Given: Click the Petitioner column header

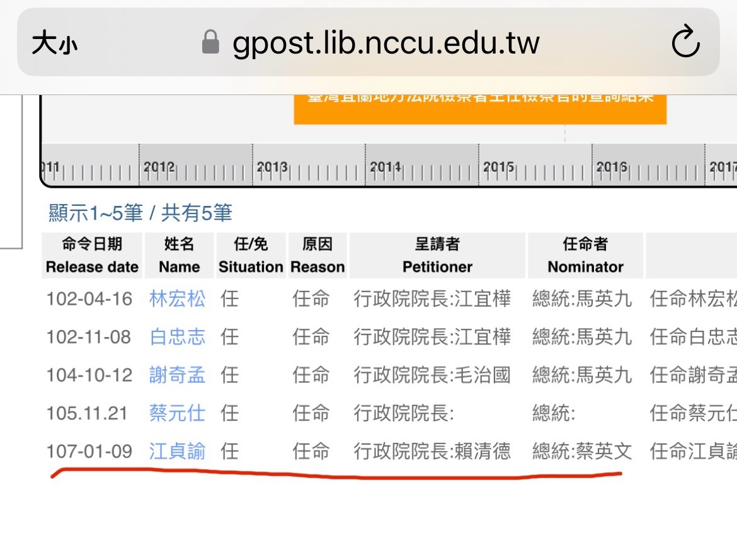Looking at the screenshot, I should [437, 256].
